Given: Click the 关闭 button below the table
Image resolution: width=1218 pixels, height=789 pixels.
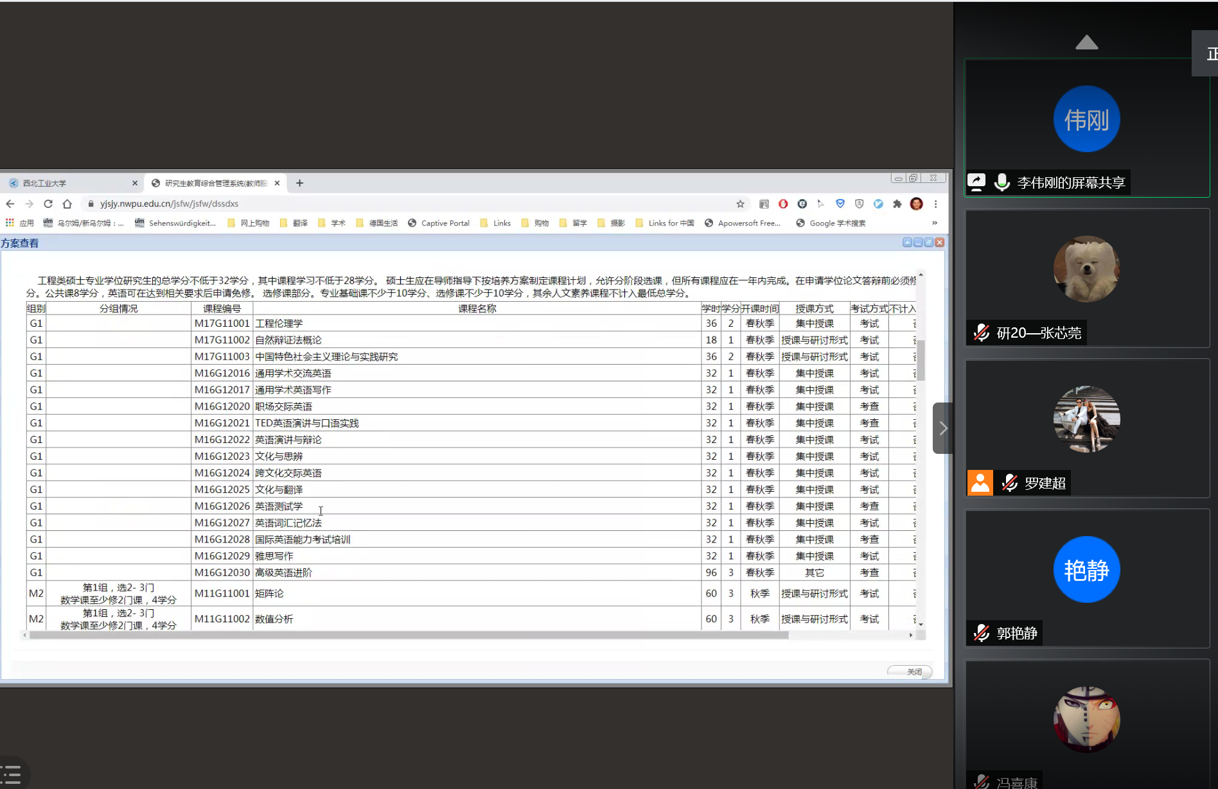Looking at the screenshot, I should click(913, 672).
